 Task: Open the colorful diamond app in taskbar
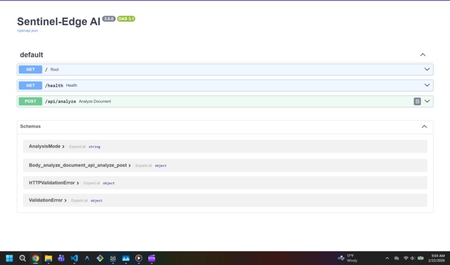[x=100, y=258]
